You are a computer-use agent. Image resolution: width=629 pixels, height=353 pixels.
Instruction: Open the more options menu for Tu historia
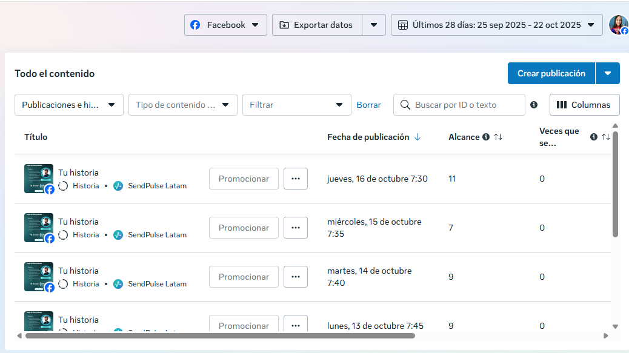point(296,178)
